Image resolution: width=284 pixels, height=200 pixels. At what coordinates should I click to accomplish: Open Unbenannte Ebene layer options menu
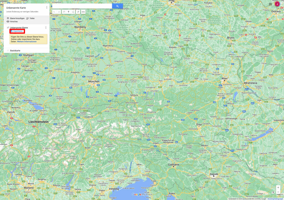(x=46, y=28)
